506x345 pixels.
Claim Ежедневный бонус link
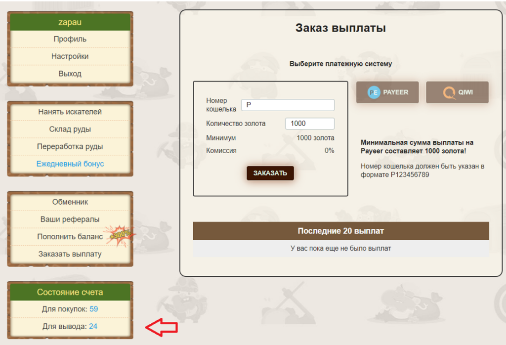pos(70,164)
